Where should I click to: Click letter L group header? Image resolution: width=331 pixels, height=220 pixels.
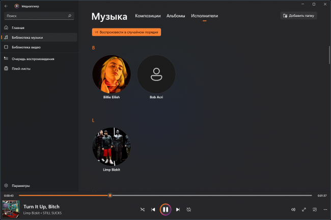coord(93,120)
